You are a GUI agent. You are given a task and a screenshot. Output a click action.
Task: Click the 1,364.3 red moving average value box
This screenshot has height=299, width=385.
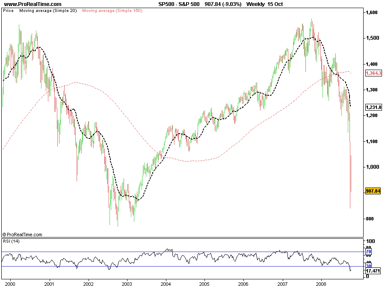click(373, 73)
